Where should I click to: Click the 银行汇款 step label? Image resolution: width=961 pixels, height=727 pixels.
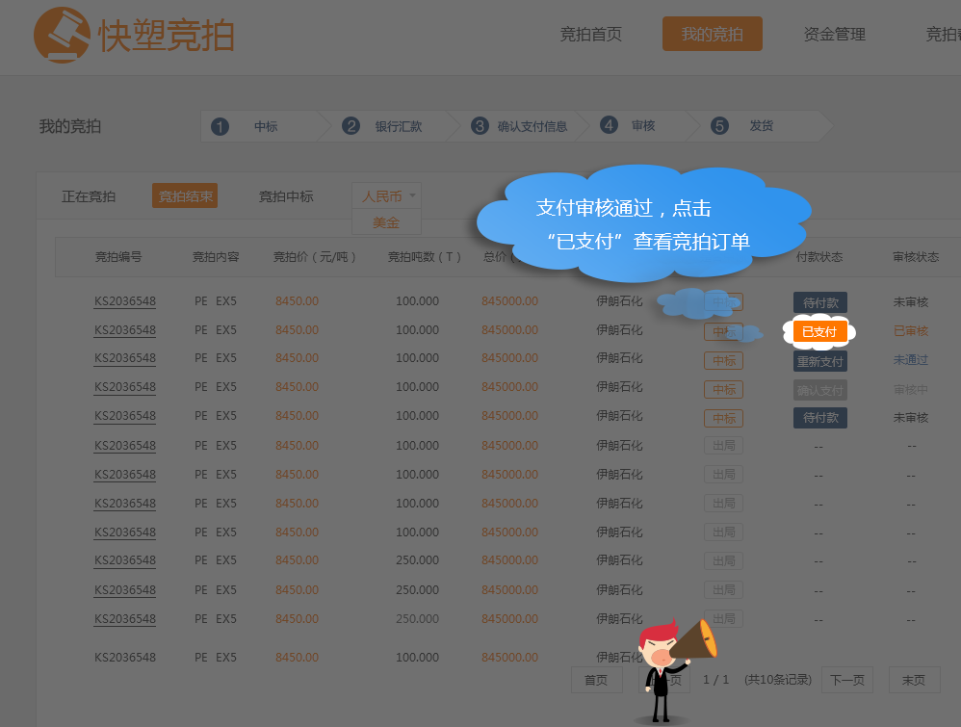click(x=399, y=126)
